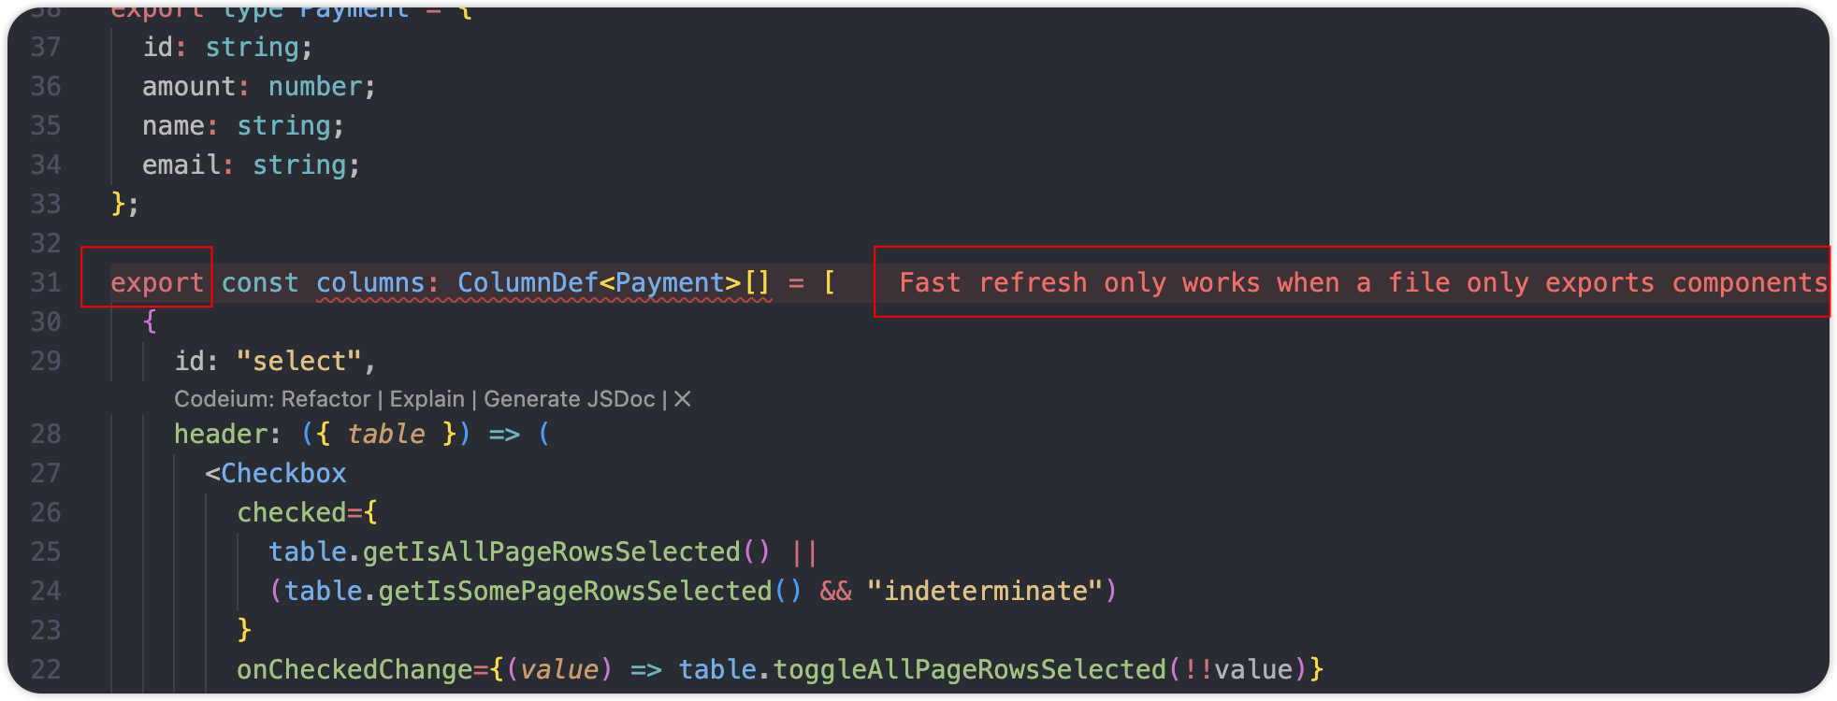Click Codeium Refactor code lens link

(325, 399)
